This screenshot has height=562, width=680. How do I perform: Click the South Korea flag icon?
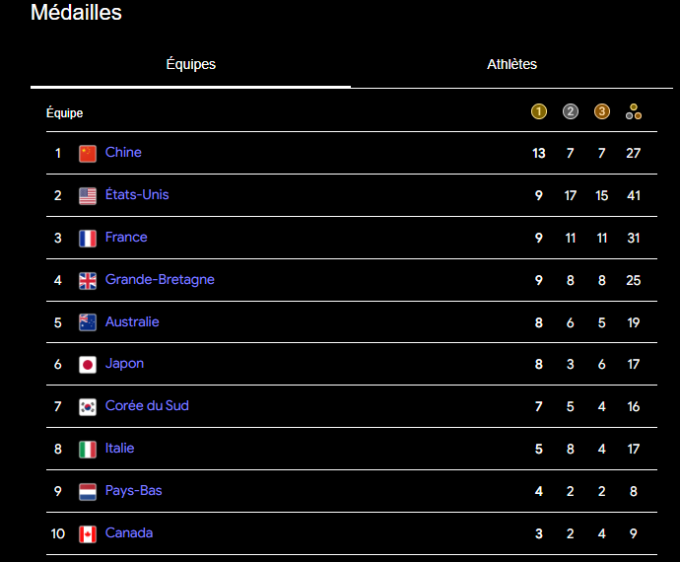88,406
